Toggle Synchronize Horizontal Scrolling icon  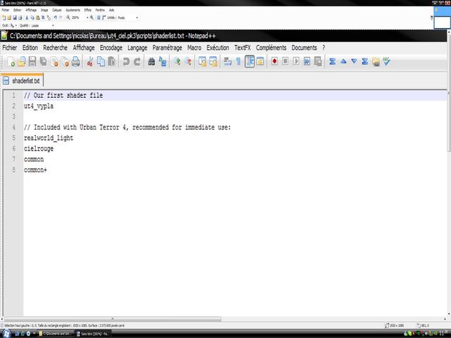tap(213, 61)
